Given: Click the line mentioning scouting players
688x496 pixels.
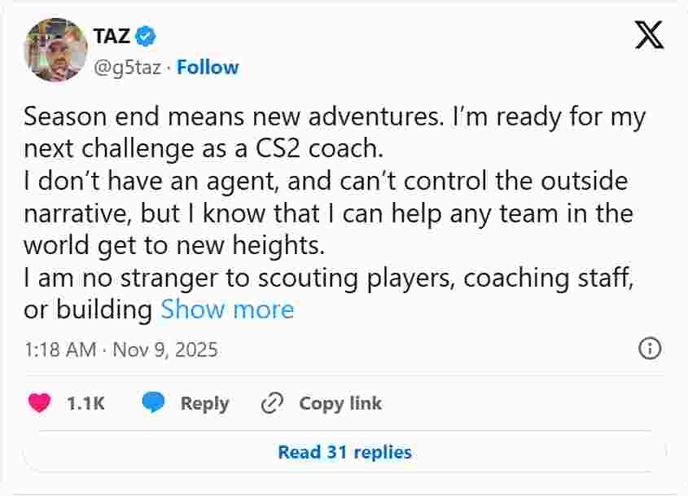Looking at the screenshot, I should tap(328, 278).
